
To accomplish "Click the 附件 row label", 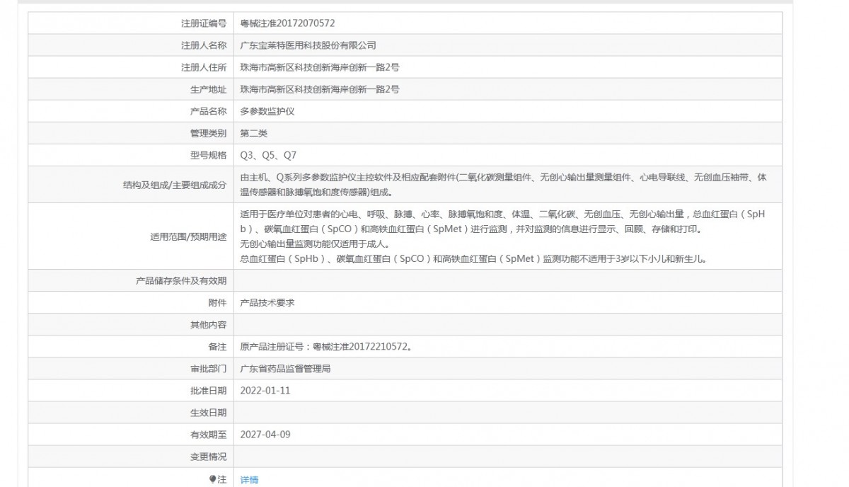I will coord(217,302).
